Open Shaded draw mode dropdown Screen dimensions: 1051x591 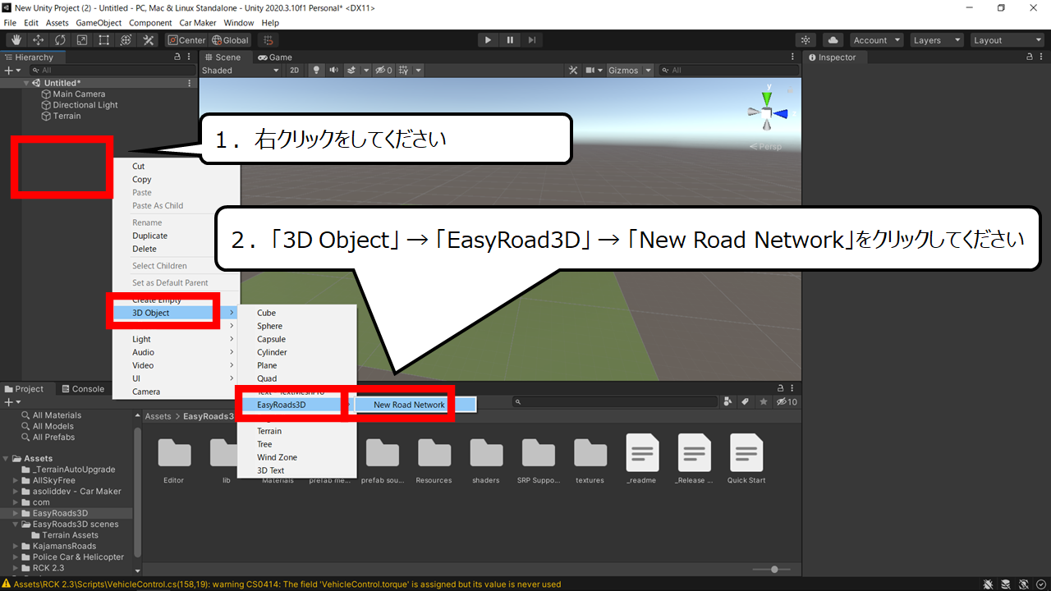tap(241, 71)
